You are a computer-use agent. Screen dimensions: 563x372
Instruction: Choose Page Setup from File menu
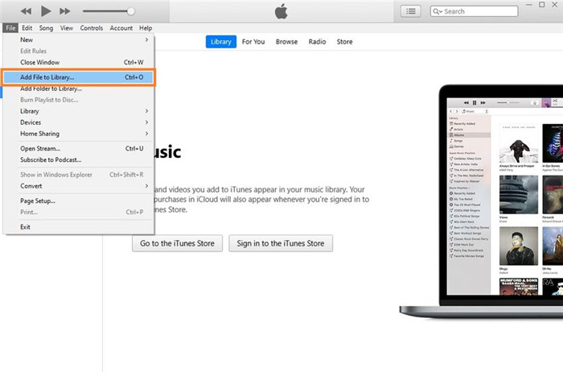[79, 201]
